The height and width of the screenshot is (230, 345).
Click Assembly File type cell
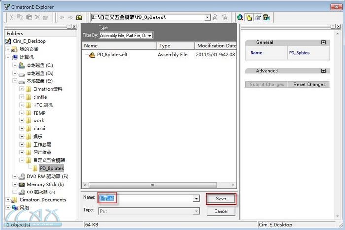coord(172,55)
